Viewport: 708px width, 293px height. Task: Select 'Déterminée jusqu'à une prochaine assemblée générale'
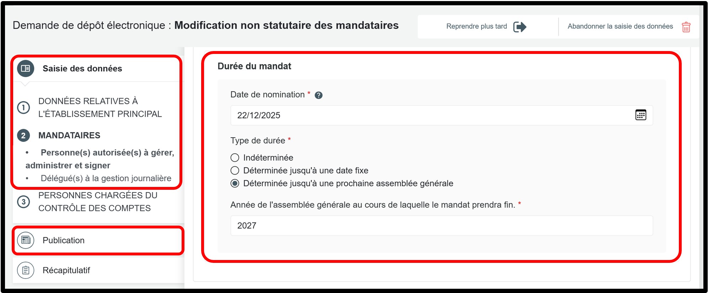click(235, 183)
